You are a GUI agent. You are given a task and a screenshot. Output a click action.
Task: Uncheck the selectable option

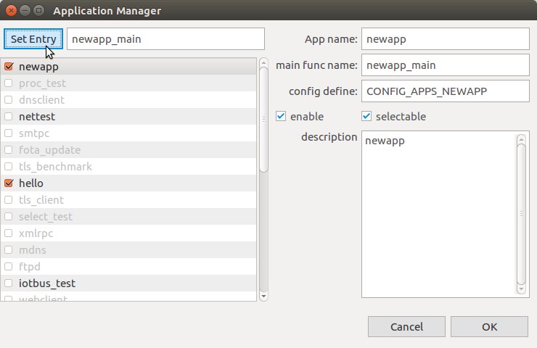click(x=366, y=117)
